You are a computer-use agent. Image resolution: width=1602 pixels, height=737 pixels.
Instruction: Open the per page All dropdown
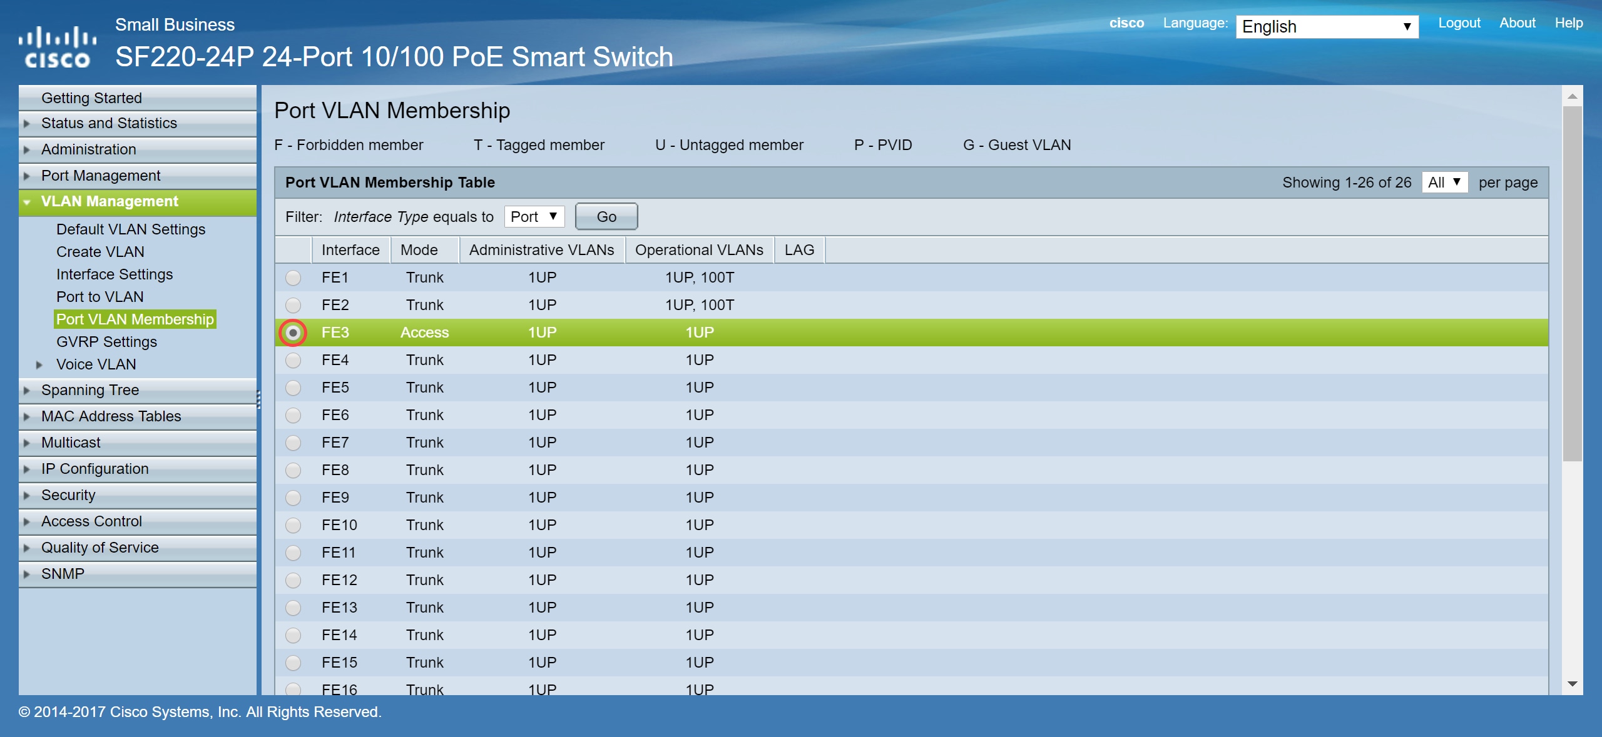coord(1444,183)
